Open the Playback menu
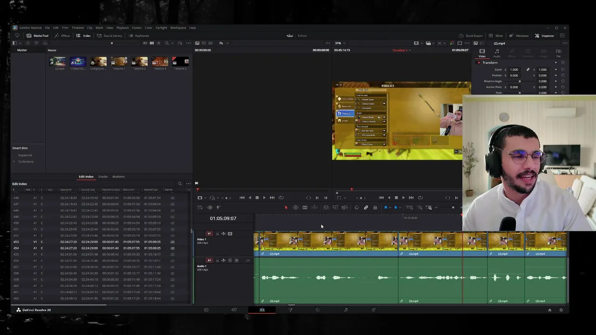This screenshot has width=596, height=335. pyautogui.click(x=122, y=27)
